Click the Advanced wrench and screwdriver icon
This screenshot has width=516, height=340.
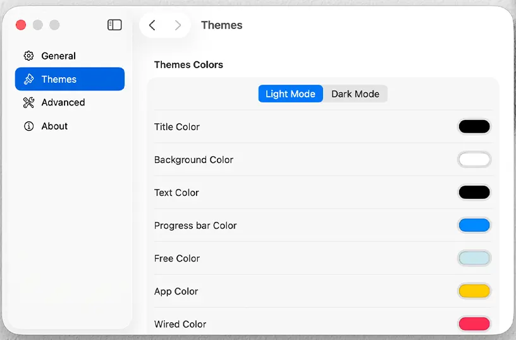coord(28,102)
